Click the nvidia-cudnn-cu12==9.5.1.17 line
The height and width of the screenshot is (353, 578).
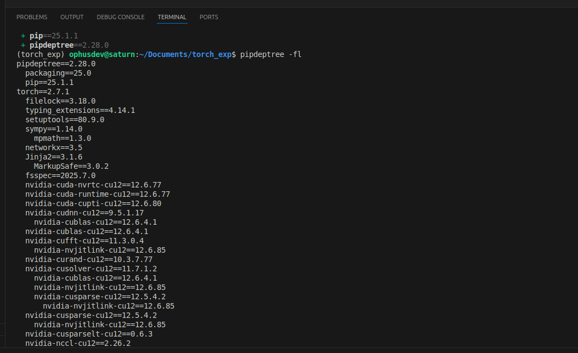pyautogui.click(x=84, y=213)
